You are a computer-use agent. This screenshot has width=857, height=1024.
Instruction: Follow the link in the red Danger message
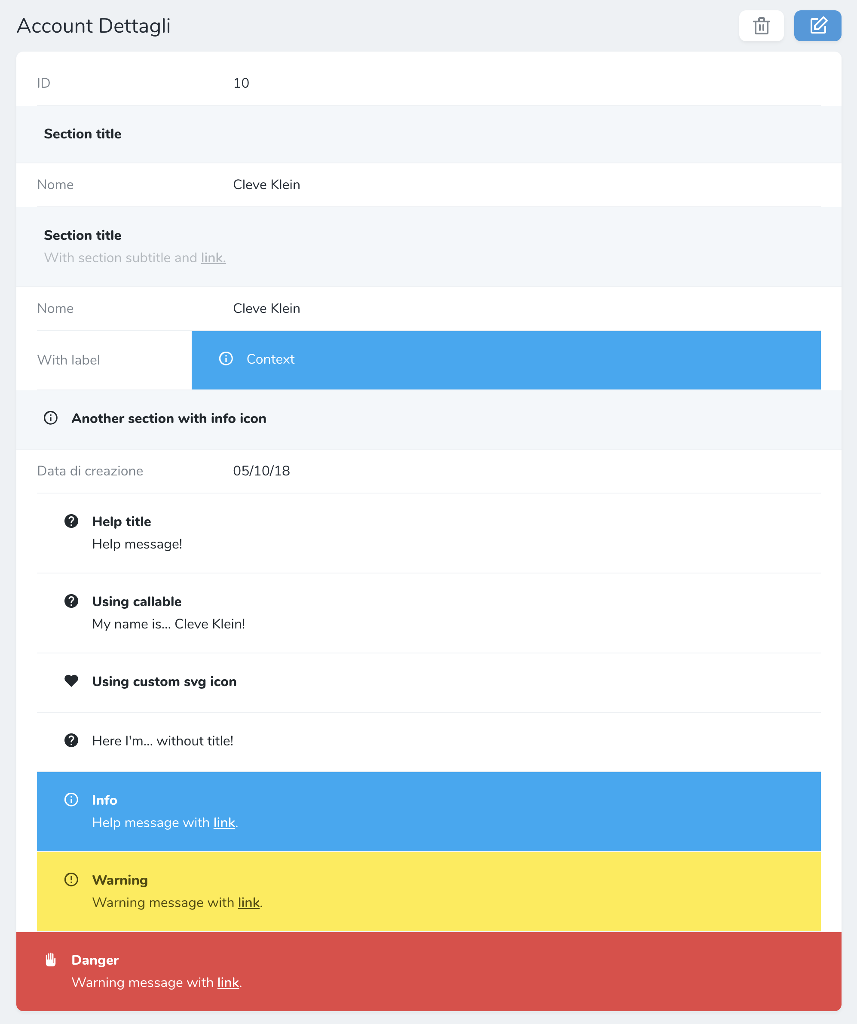pos(228,983)
